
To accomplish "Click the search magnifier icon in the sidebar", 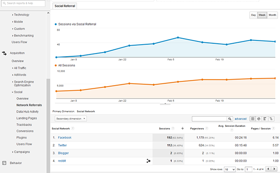I will coord(4,3).
